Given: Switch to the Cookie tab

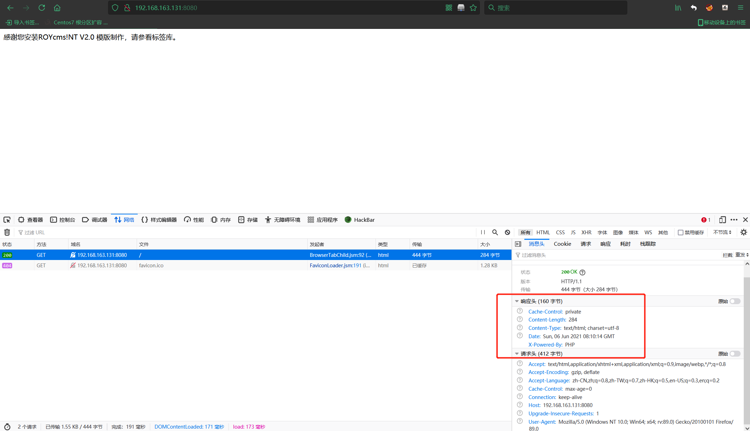Looking at the screenshot, I should (562, 244).
